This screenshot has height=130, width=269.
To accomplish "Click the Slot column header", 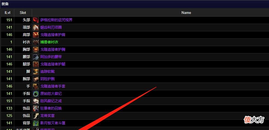I will [x=23, y=13].
